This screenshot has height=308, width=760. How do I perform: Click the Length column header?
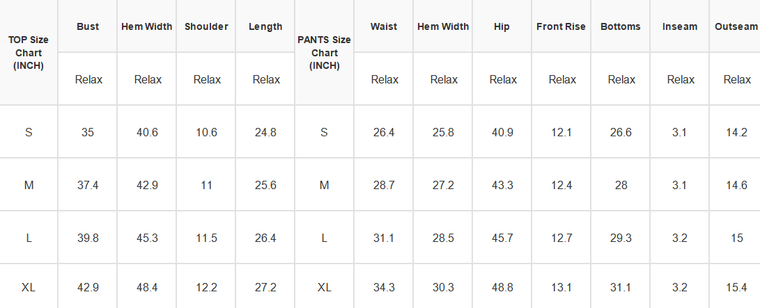(x=265, y=26)
